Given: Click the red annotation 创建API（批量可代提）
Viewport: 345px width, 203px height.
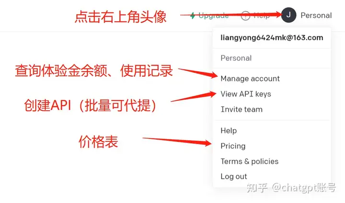Looking at the screenshot, I should (x=90, y=105).
